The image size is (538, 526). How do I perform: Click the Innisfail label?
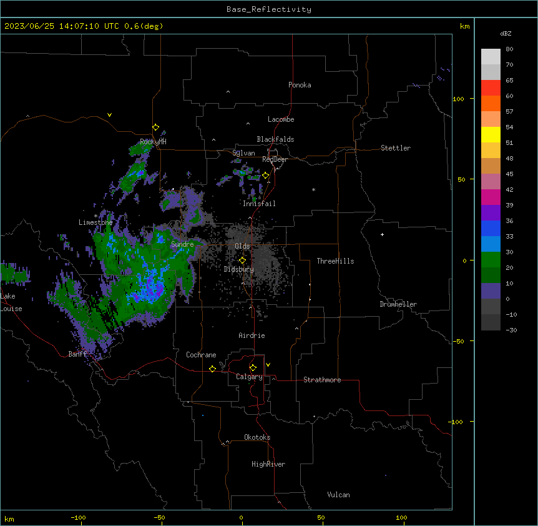259,204
